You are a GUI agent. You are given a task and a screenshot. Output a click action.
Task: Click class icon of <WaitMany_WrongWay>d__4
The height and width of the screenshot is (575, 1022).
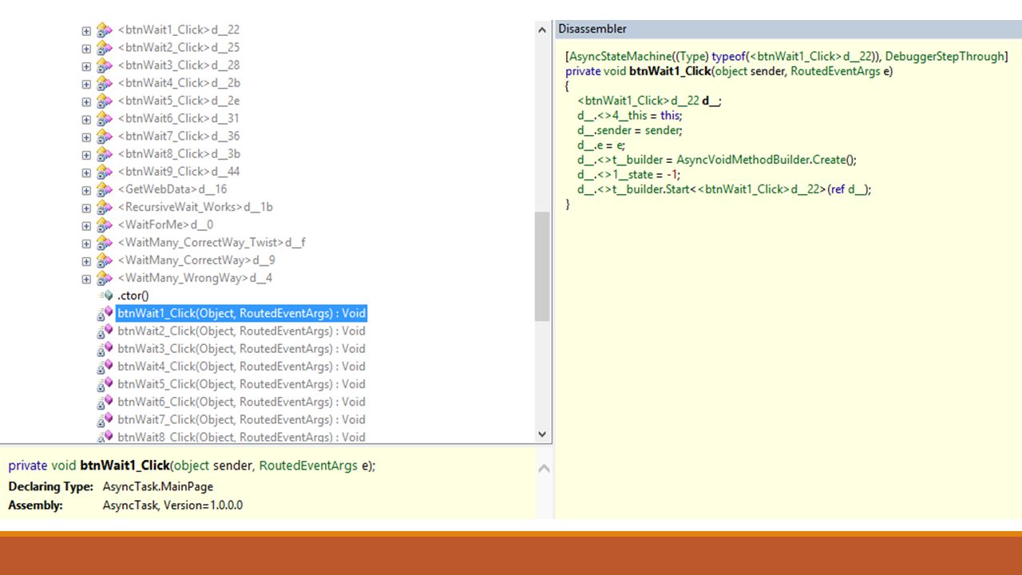coord(105,278)
